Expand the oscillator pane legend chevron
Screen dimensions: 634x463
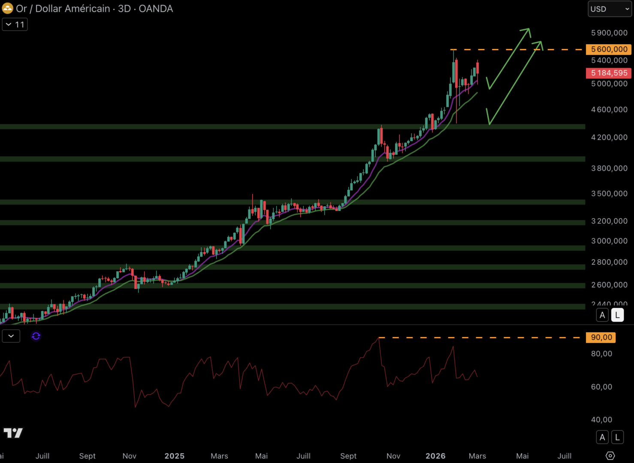pos(11,336)
